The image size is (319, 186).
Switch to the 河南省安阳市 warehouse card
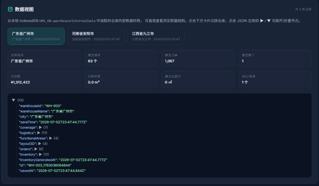click(x=96, y=36)
